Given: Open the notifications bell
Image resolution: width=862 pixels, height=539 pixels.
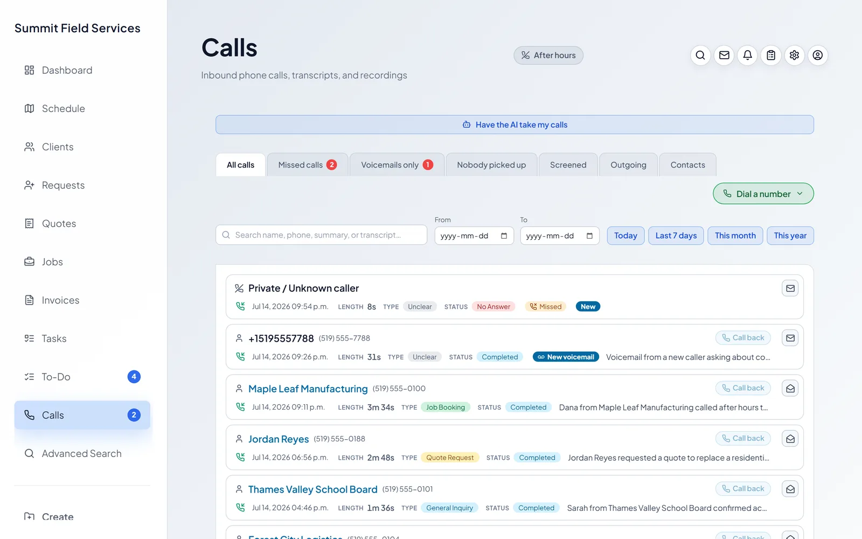Looking at the screenshot, I should 747,55.
